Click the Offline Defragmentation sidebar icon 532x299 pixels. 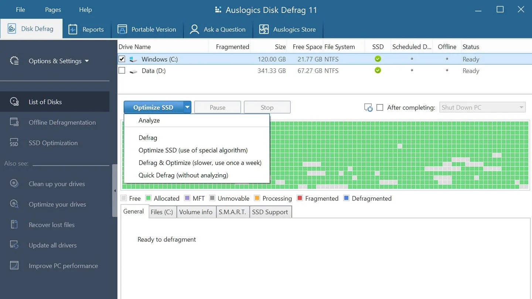[x=14, y=122]
